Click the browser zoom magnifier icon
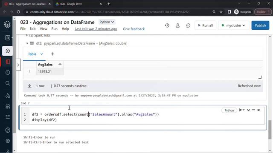This screenshot has width=273, height=153. 214,12
